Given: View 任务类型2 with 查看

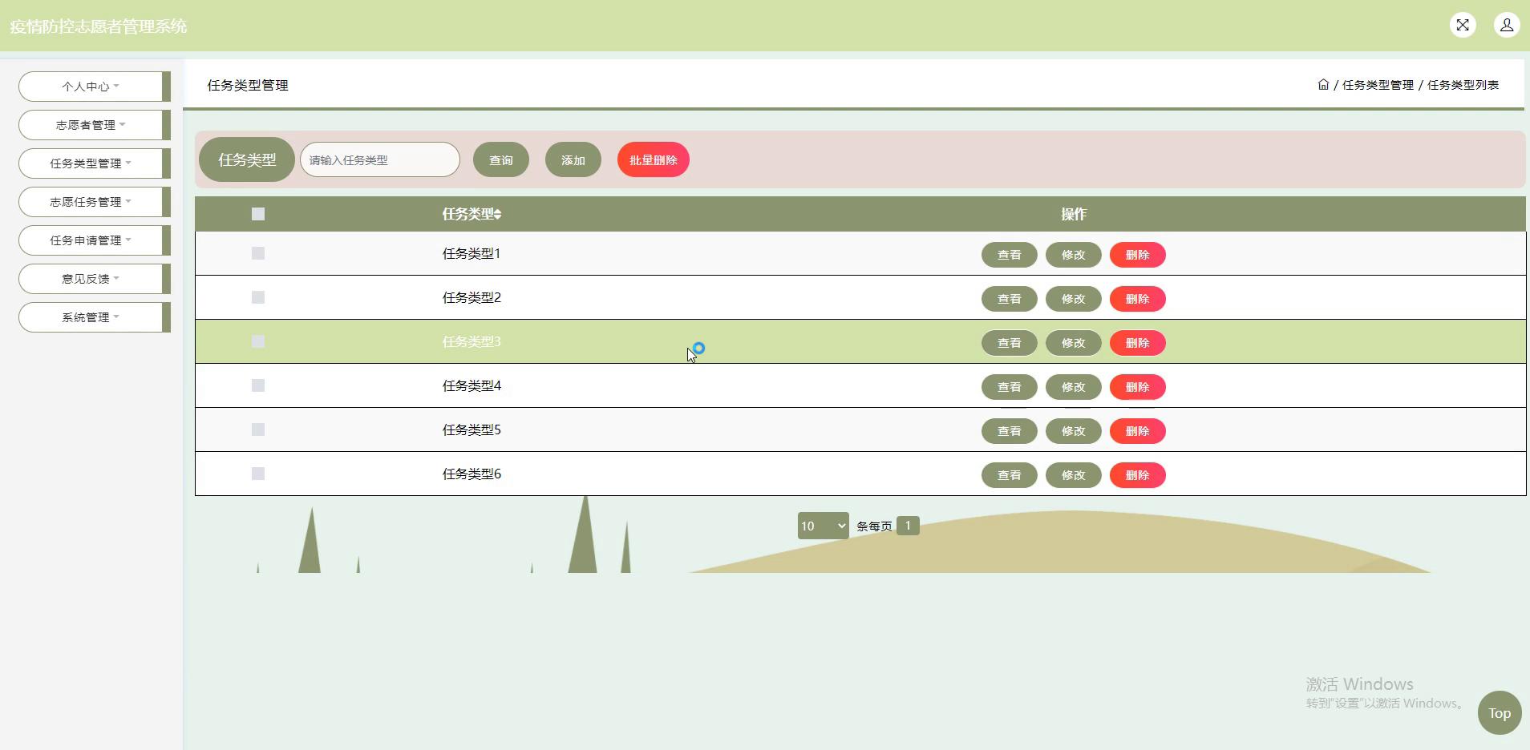Looking at the screenshot, I should click(1010, 299).
